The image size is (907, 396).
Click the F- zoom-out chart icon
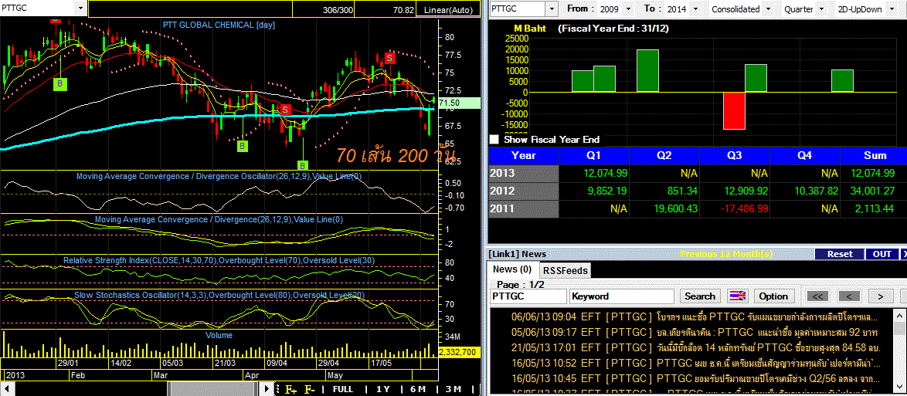coord(310,389)
